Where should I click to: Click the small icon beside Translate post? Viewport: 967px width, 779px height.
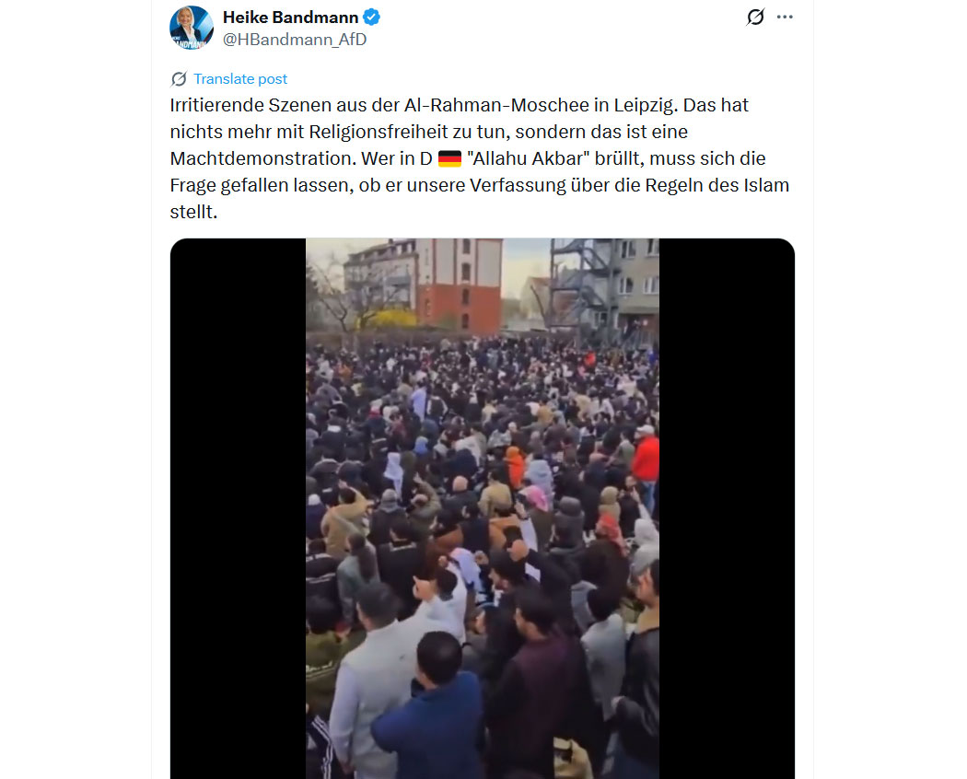(x=179, y=79)
